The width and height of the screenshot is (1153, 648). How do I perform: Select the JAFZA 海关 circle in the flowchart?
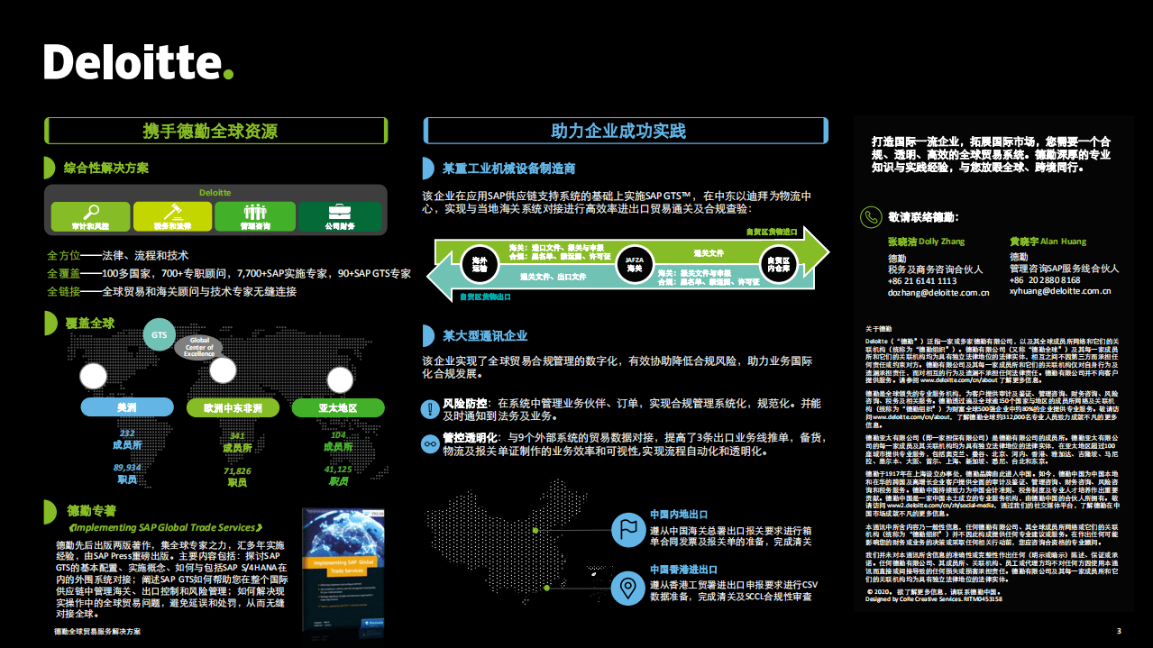(x=635, y=264)
